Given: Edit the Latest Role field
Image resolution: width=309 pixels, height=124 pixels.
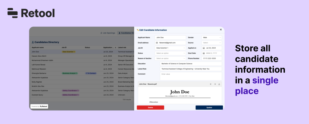Looking at the screenshot, I should tap(191, 69).
